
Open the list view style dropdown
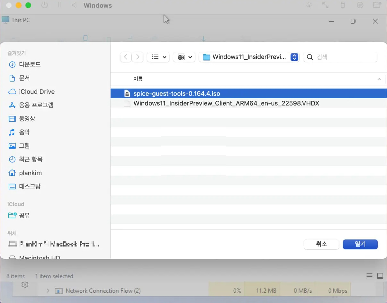click(158, 57)
